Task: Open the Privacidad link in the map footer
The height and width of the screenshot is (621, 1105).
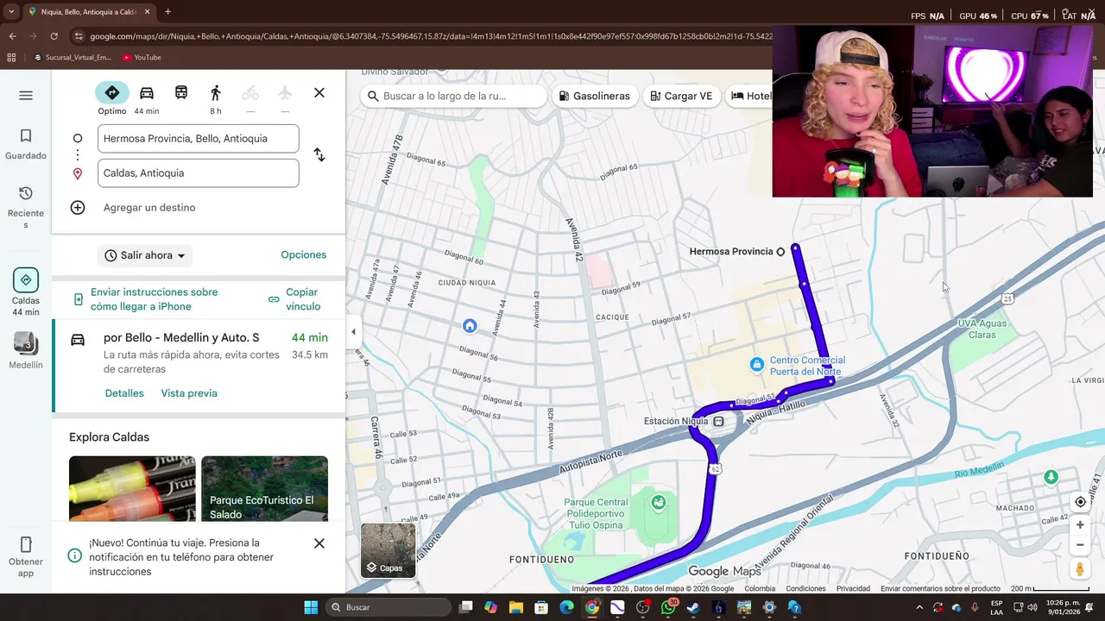Action: pyautogui.click(x=853, y=589)
